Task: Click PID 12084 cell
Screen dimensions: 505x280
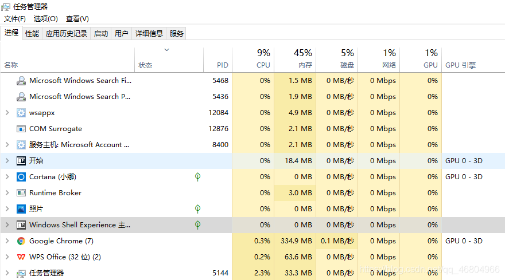Action: tap(219, 113)
